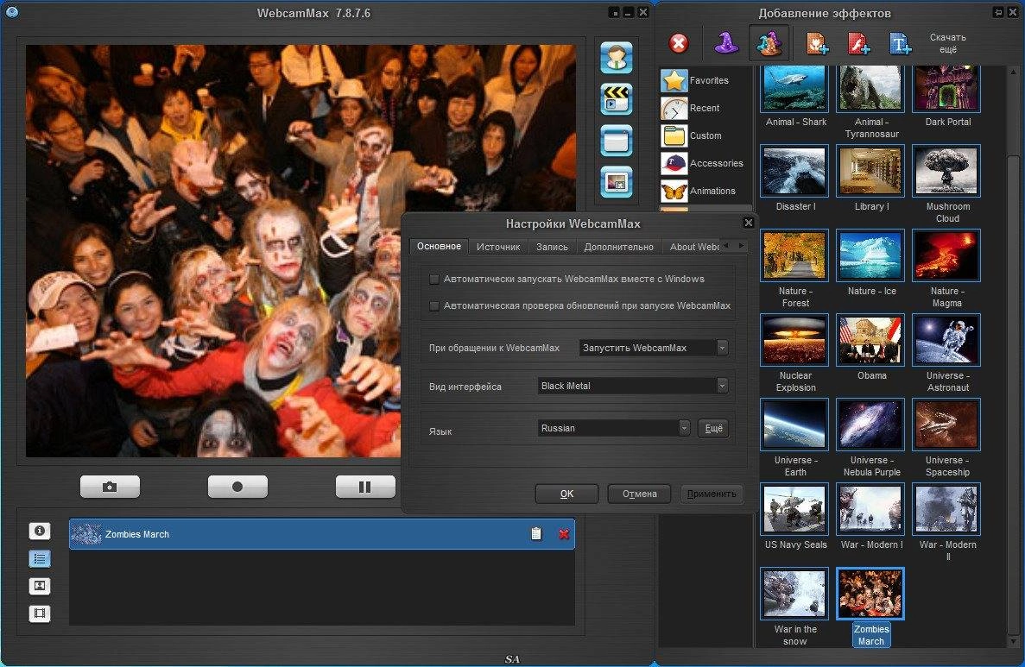Click the WebcamMax logo icon in the title bar
The height and width of the screenshot is (667, 1025).
11,11
